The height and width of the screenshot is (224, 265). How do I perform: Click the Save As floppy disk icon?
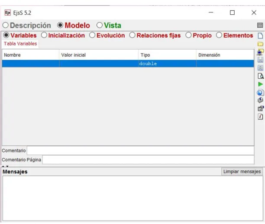[260, 68]
